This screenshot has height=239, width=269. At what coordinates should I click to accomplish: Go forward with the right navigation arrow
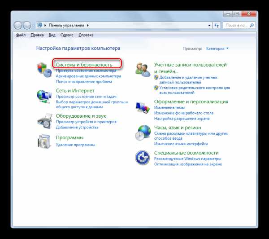[x=27, y=26]
